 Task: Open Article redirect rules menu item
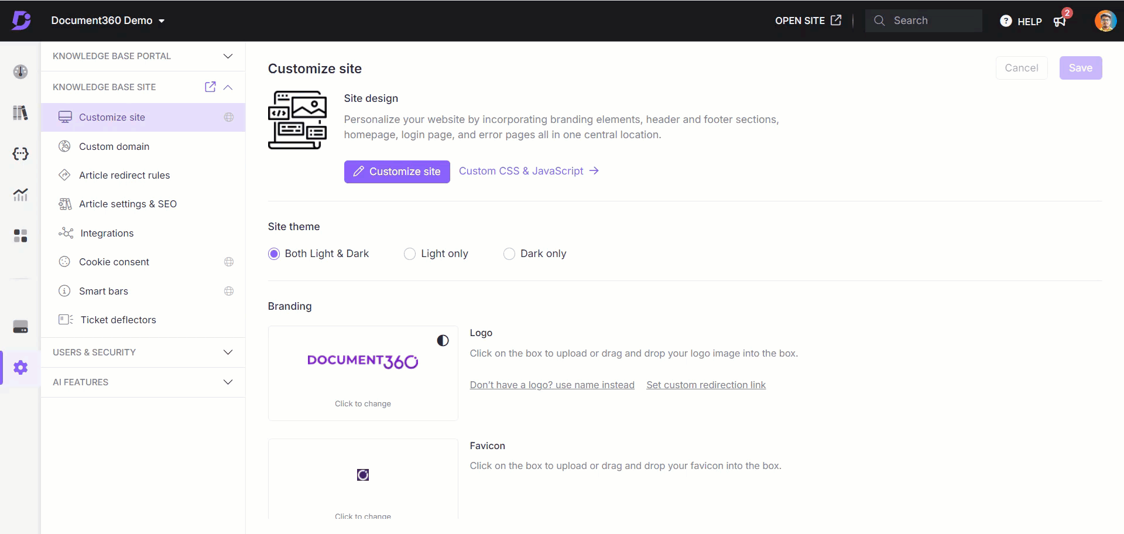coord(143,175)
